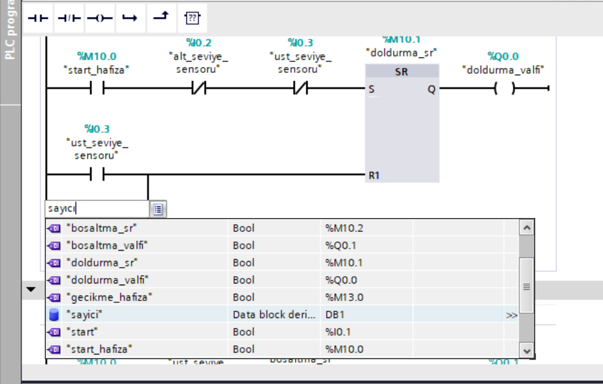Click the "start_hafiza" %M10.0 contact in first rung
Screen dimensions: 603x384
tap(97, 88)
